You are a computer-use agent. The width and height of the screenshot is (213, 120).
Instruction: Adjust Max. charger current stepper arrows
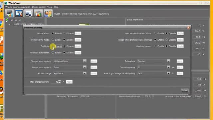pos(60,82)
